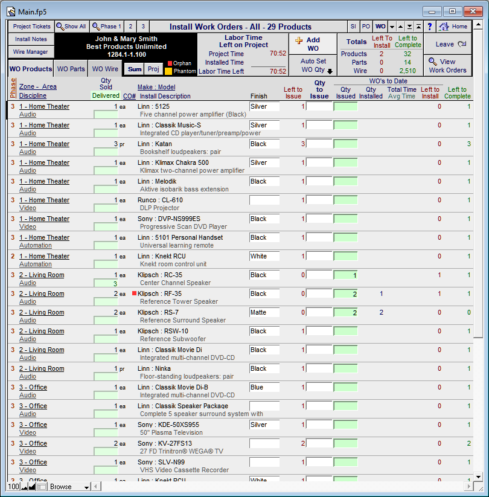Click the Qty to Issue field for Linn Katan
This screenshot has width=489, height=497.
[x=319, y=144]
